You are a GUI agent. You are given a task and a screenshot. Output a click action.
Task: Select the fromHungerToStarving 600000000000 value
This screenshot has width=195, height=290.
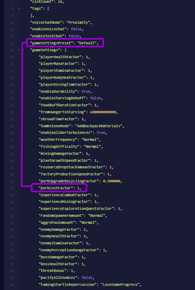coord(103,112)
